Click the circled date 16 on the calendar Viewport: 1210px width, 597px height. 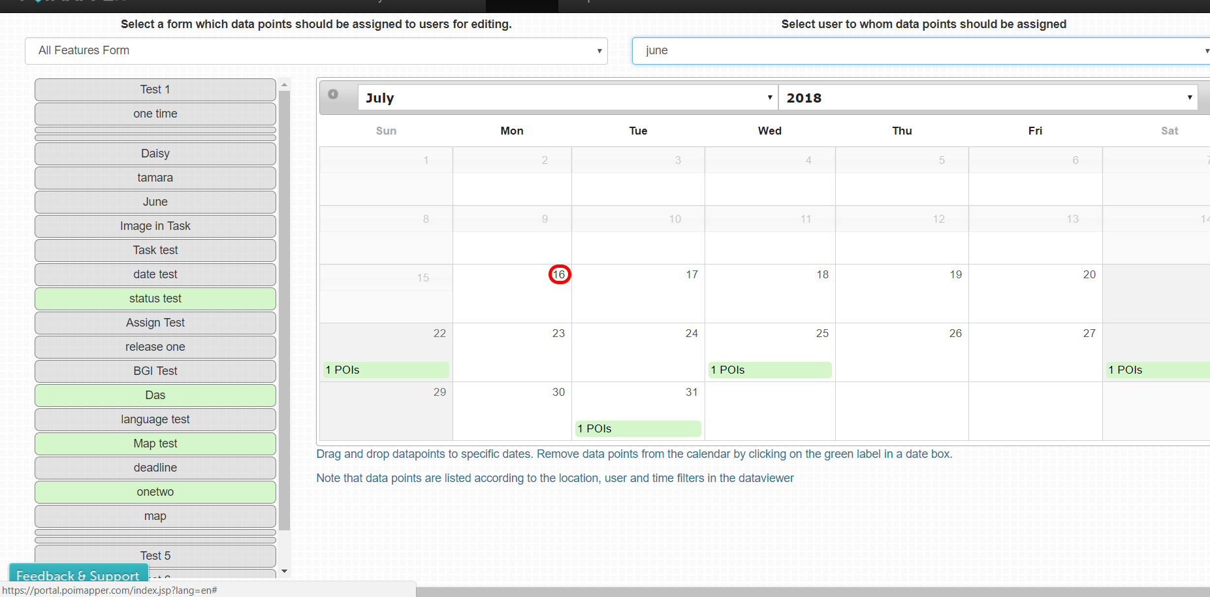560,274
